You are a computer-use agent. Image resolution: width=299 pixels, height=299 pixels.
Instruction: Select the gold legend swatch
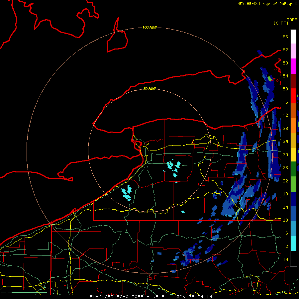tap(293, 140)
